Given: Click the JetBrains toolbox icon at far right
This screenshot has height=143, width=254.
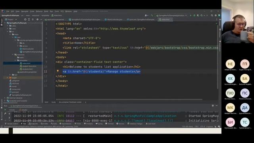Looking at the screenshot, I should tap(219, 15).
